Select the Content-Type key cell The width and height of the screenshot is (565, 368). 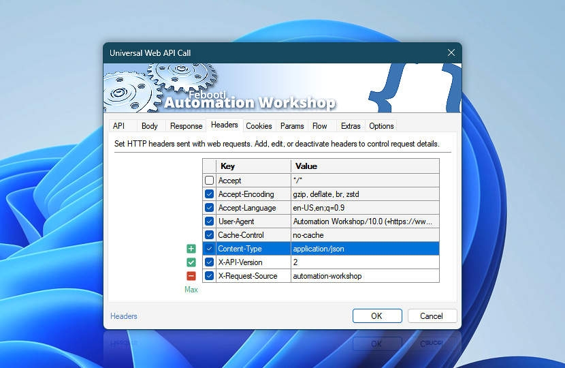[x=253, y=249]
